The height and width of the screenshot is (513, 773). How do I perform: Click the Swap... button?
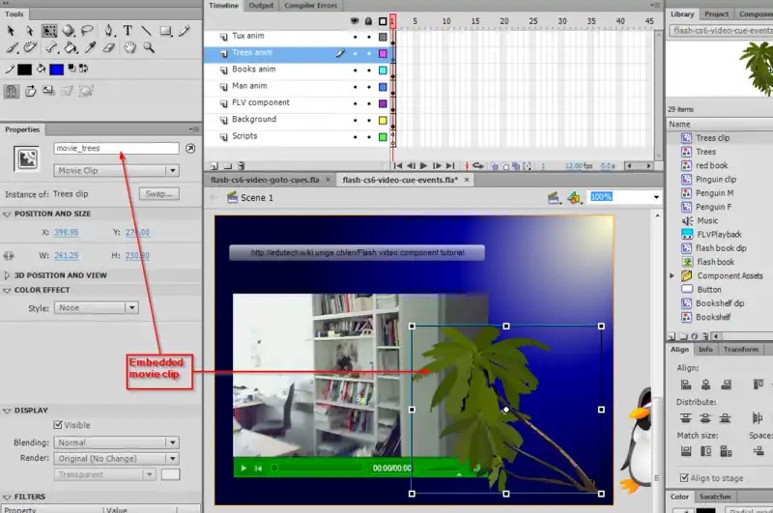click(158, 194)
